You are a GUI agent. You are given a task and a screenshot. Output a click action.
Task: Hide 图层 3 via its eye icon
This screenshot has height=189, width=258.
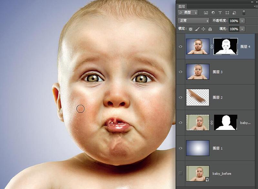pyautogui.click(x=181, y=72)
